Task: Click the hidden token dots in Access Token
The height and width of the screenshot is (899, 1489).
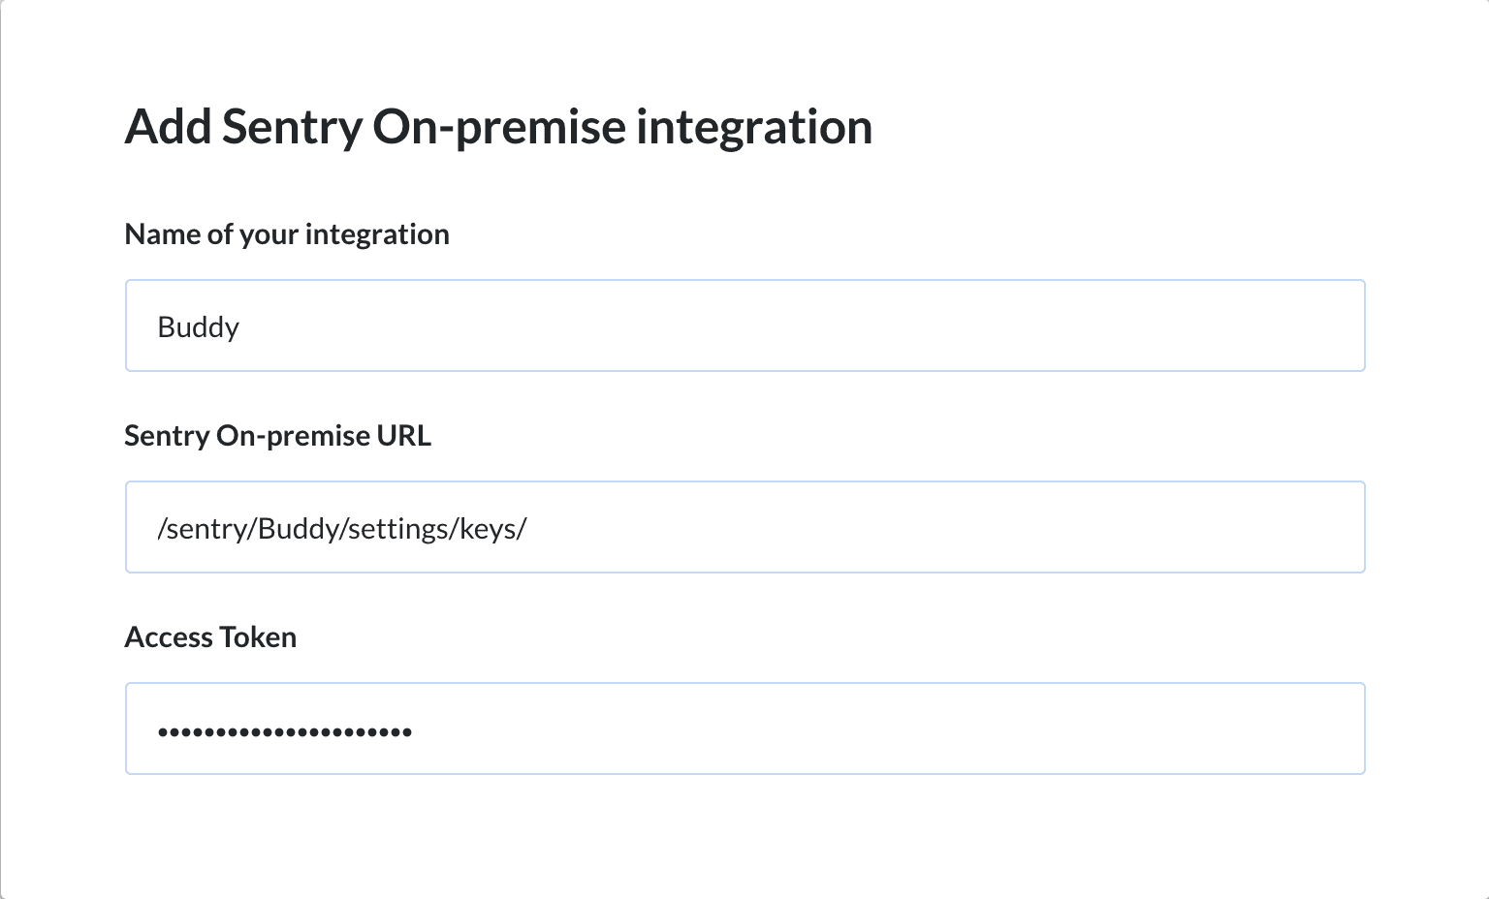Action: 284,731
